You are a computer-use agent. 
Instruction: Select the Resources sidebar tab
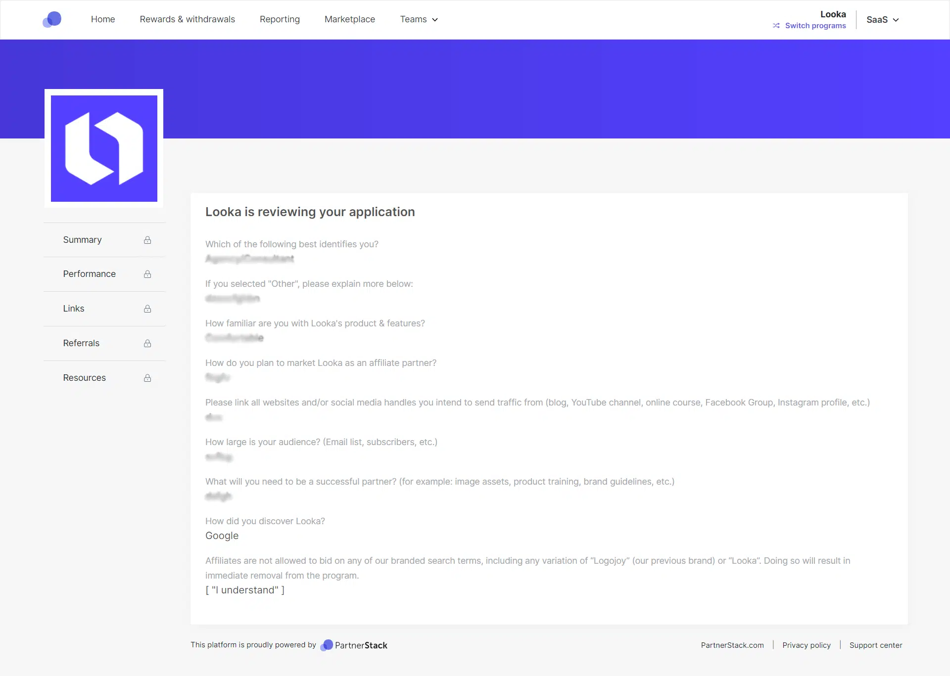pos(104,378)
